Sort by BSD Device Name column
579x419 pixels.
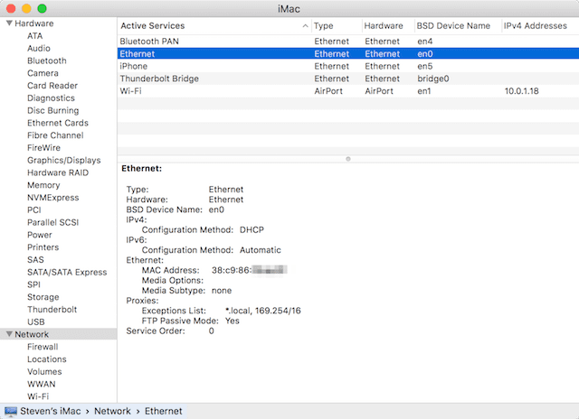click(453, 26)
